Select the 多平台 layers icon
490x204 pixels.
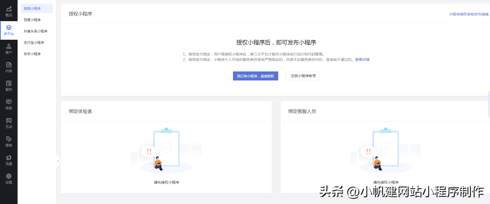click(9, 28)
